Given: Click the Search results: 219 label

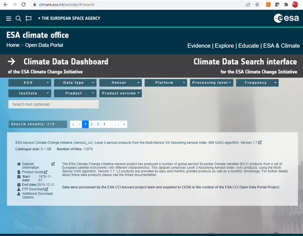Looking at the screenshot, I should click(x=38, y=124).
